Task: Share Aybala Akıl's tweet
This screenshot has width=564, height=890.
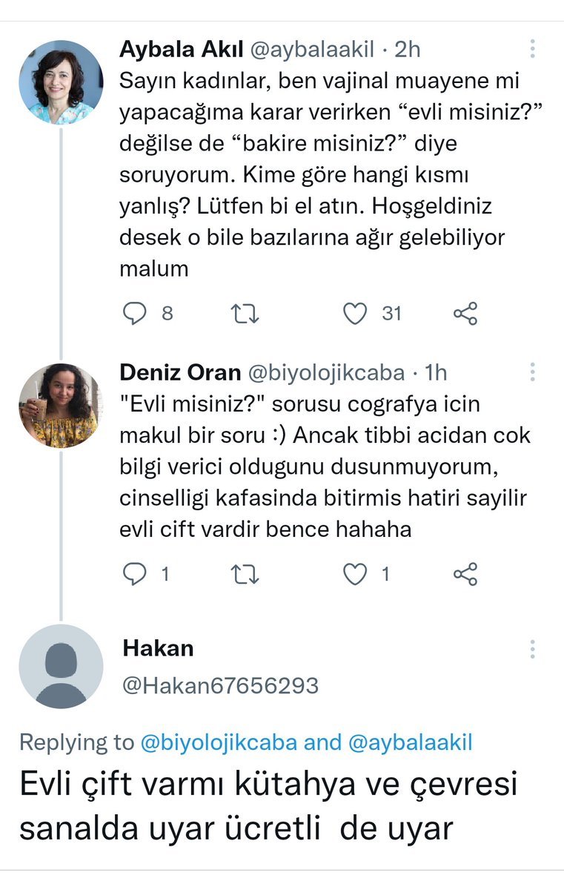Action: (x=465, y=314)
